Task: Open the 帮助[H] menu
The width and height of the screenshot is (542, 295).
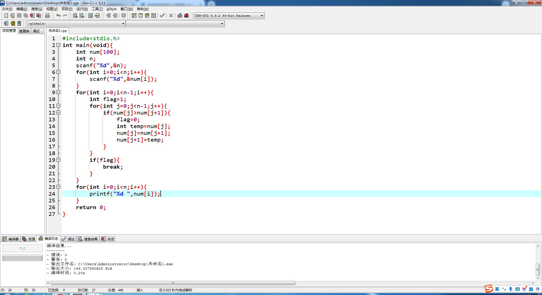Action: [143, 9]
